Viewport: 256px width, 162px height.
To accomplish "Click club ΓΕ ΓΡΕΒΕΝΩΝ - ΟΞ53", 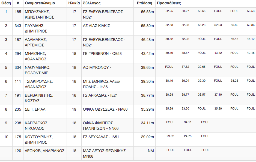I will click(x=102, y=54).
